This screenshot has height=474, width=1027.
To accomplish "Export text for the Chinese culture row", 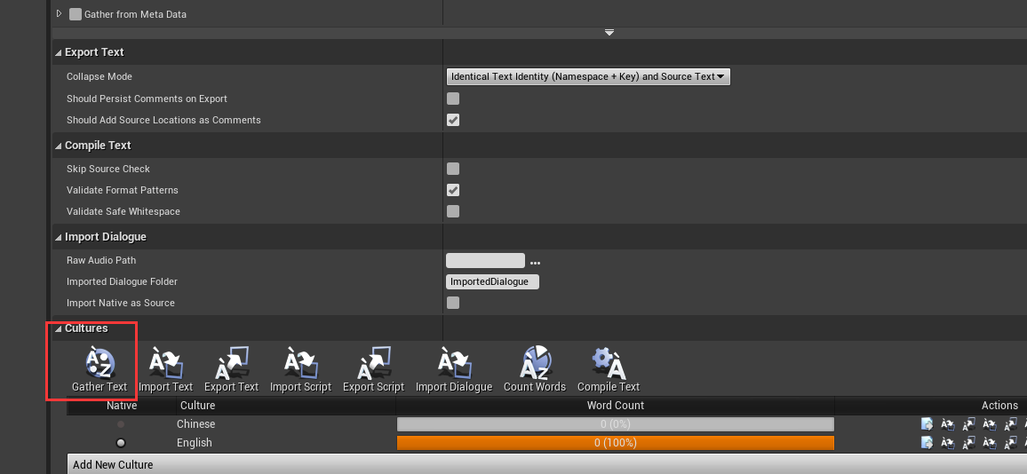I will (x=968, y=424).
